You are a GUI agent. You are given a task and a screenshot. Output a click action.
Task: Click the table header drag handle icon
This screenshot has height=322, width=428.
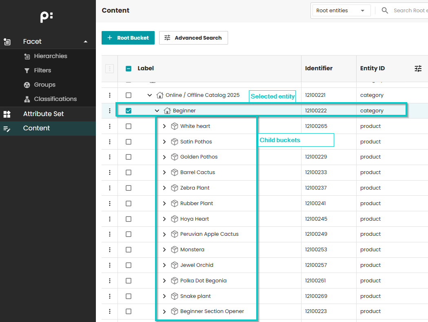[109, 69]
